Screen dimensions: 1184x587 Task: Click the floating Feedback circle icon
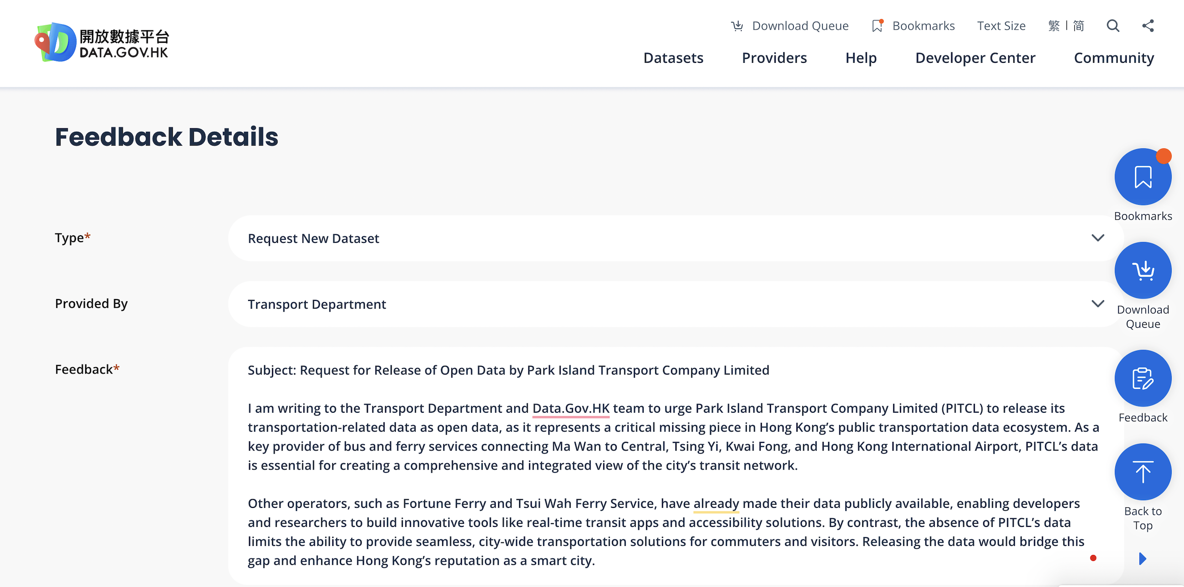[x=1142, y=379]
